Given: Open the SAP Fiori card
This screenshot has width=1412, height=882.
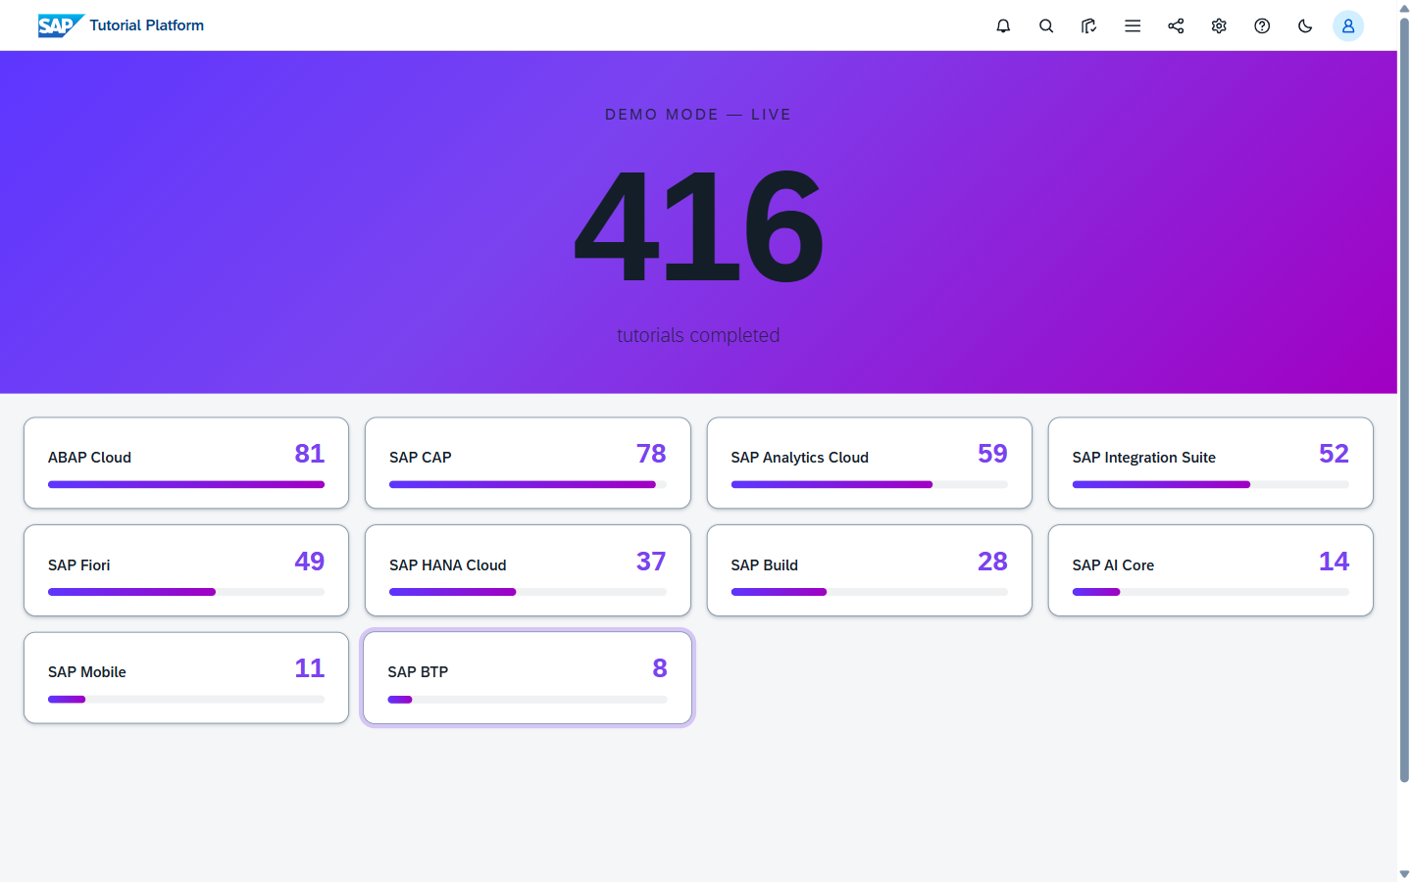Looking at the screenshot, I should (x=186, y=570).
